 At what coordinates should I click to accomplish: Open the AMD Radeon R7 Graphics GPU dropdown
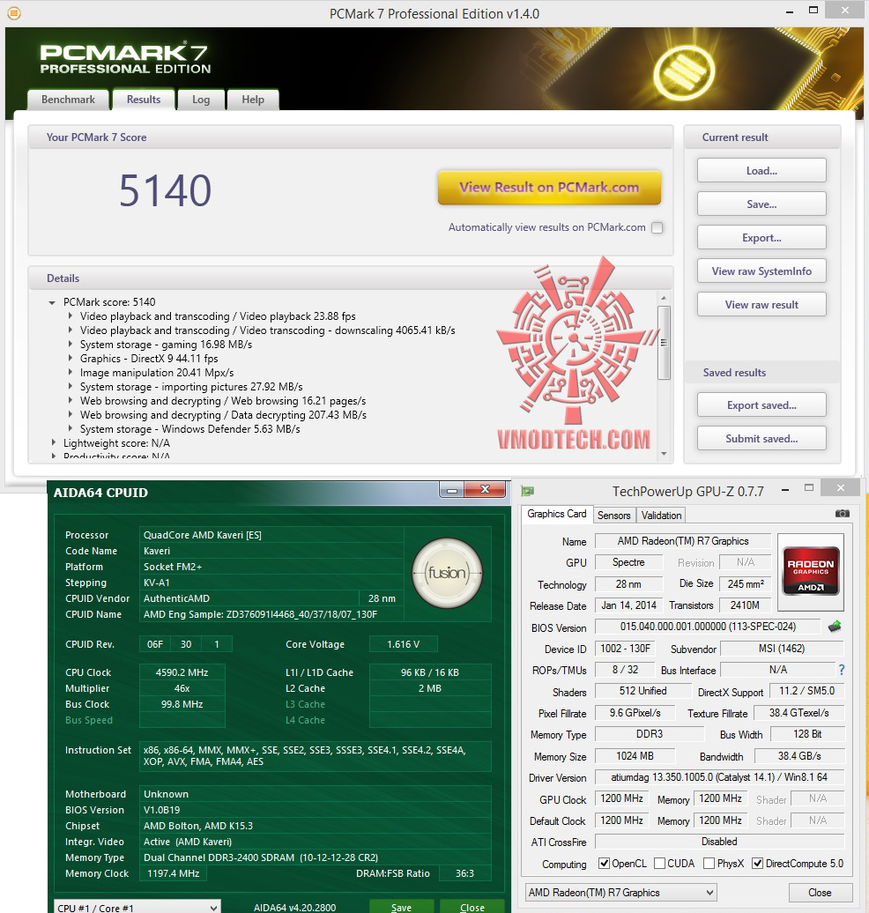(x=620, y=892)
